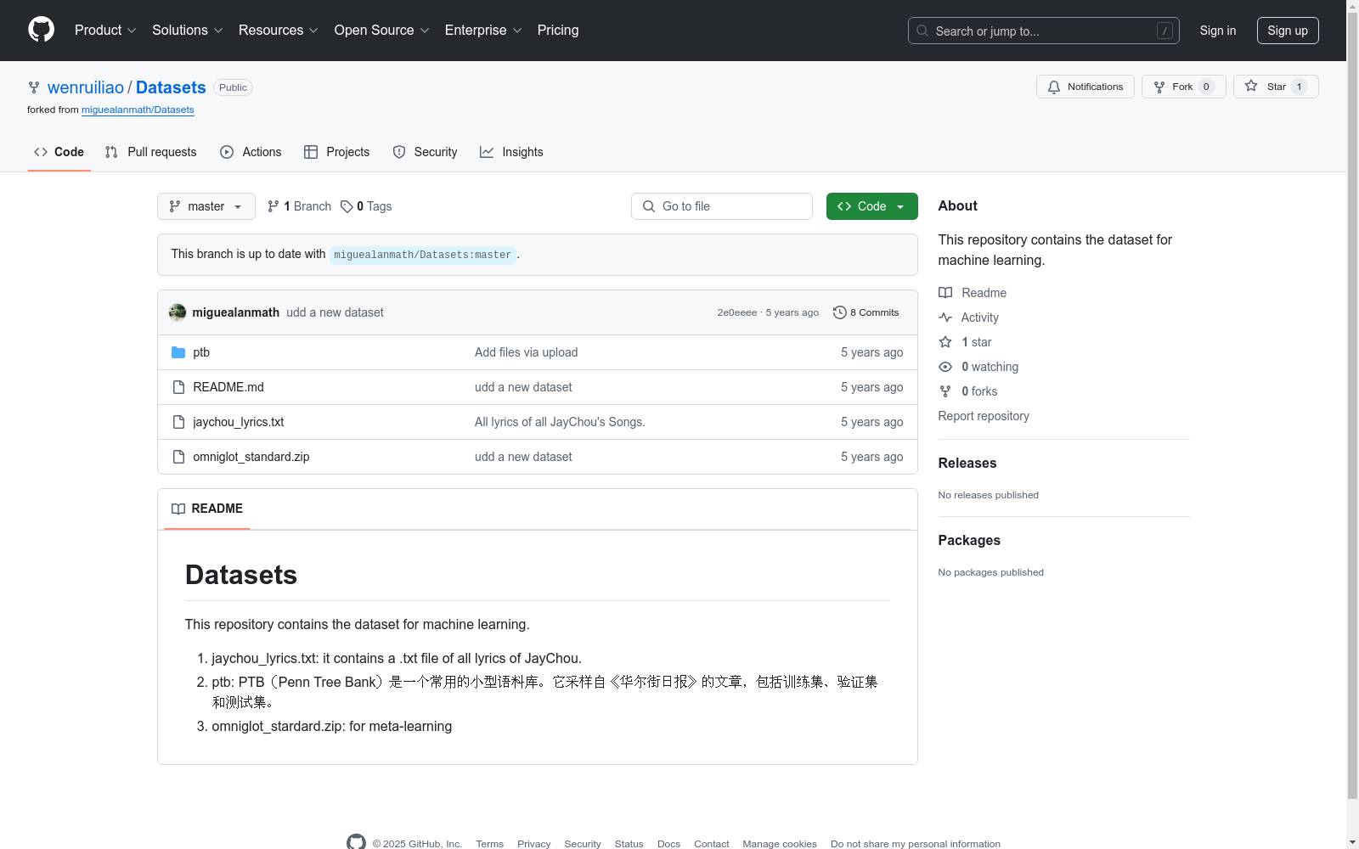The height and width of the screenshot is (849, 1359).
Task: Switch to the Projects tab
Action: (337, 152)
